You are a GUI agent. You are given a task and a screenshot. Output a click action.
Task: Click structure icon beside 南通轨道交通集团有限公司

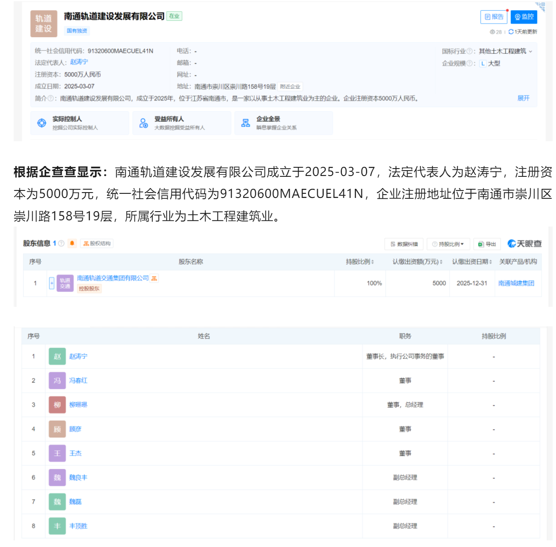tap(154, 278)
